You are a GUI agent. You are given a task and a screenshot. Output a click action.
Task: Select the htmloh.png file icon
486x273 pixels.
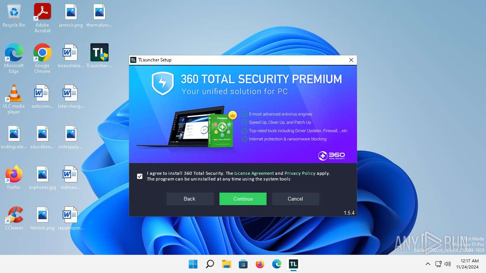(x=43, y=218)
